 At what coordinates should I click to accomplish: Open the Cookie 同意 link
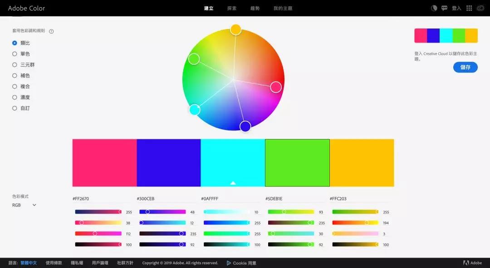[245, 263]
